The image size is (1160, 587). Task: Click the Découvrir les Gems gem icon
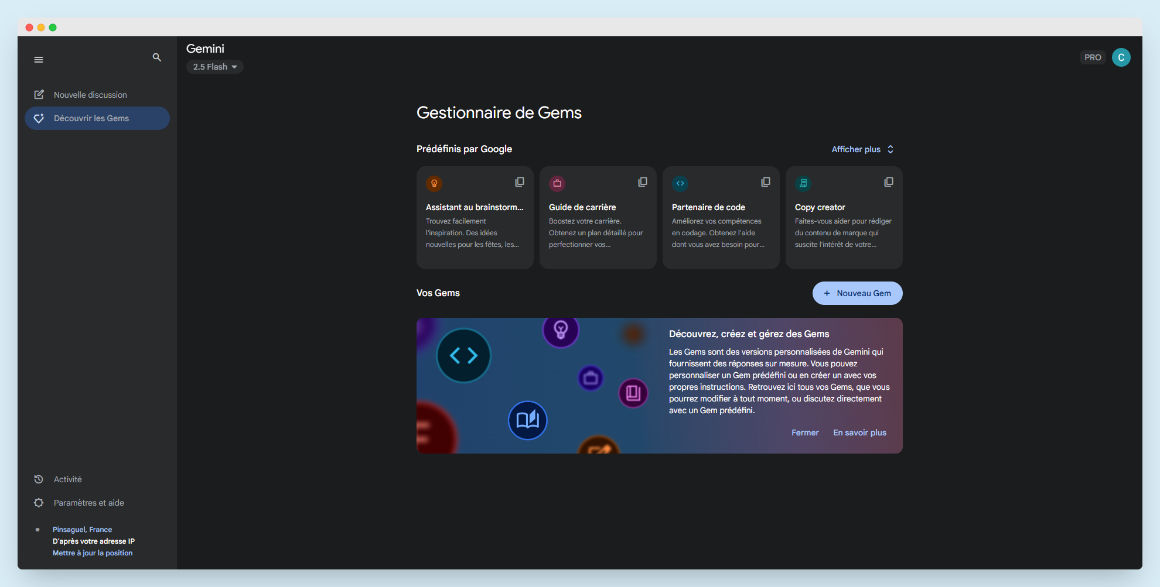39,118
